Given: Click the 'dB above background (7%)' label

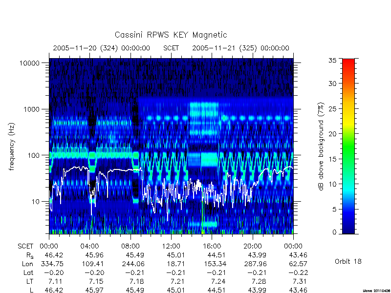Looking at the screenshot, I should coord(321,147).
